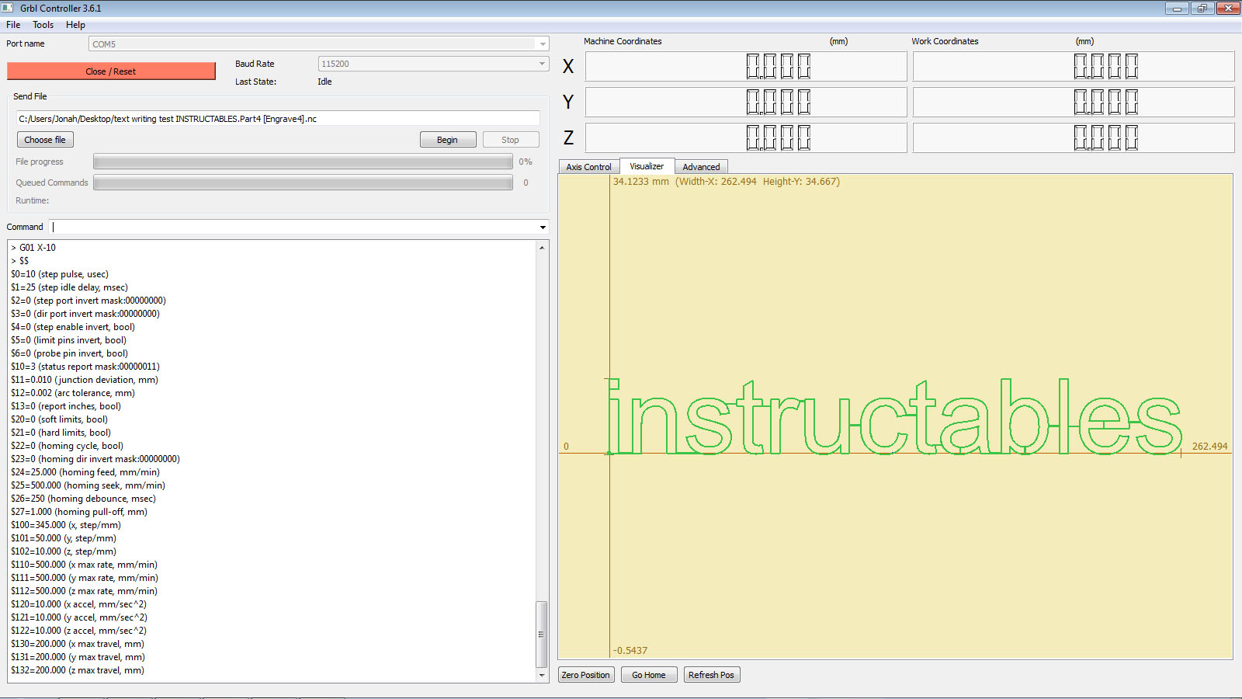
Task: Click the '-0.5437' Y-axis label
Action: [x=630, y=651]
